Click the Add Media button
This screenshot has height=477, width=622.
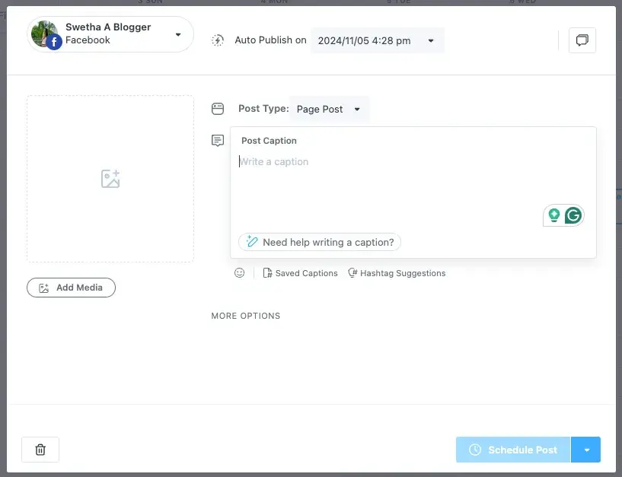click(x=71, y=288)
